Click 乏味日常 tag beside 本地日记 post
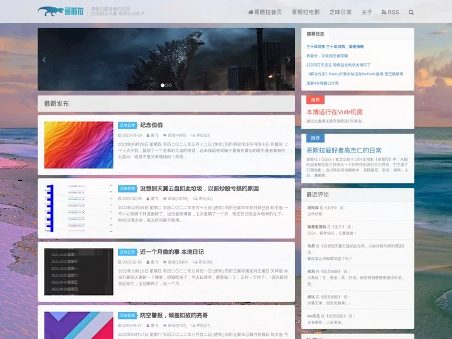Image resolution: width=452 pixels, height=339 pixels. point(127,252)
